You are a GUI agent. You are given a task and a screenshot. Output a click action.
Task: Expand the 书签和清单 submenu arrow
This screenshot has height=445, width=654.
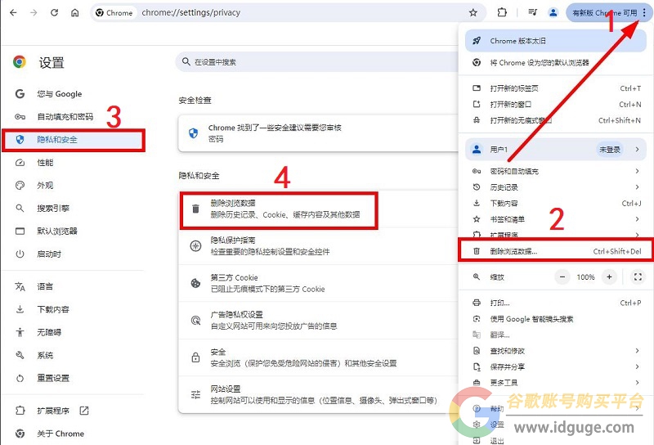[637, 218]
